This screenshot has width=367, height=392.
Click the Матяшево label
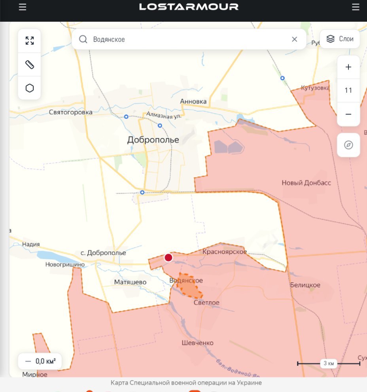tap(130, 282)
